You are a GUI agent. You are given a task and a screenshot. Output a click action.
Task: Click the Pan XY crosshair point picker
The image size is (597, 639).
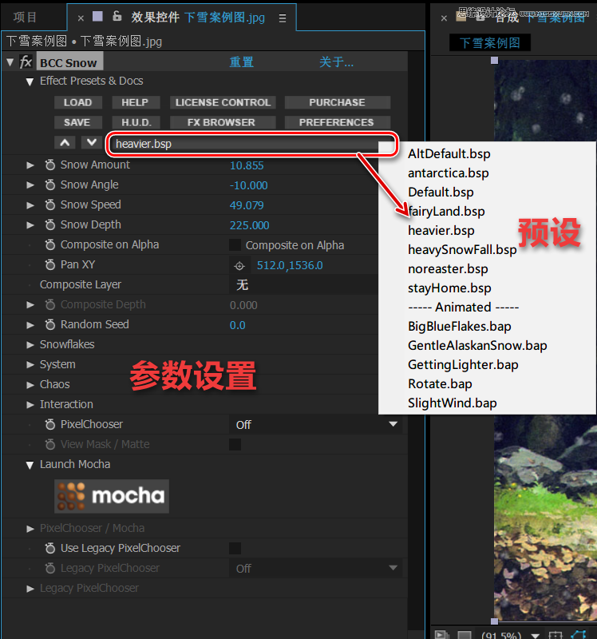tap(239, 265)
